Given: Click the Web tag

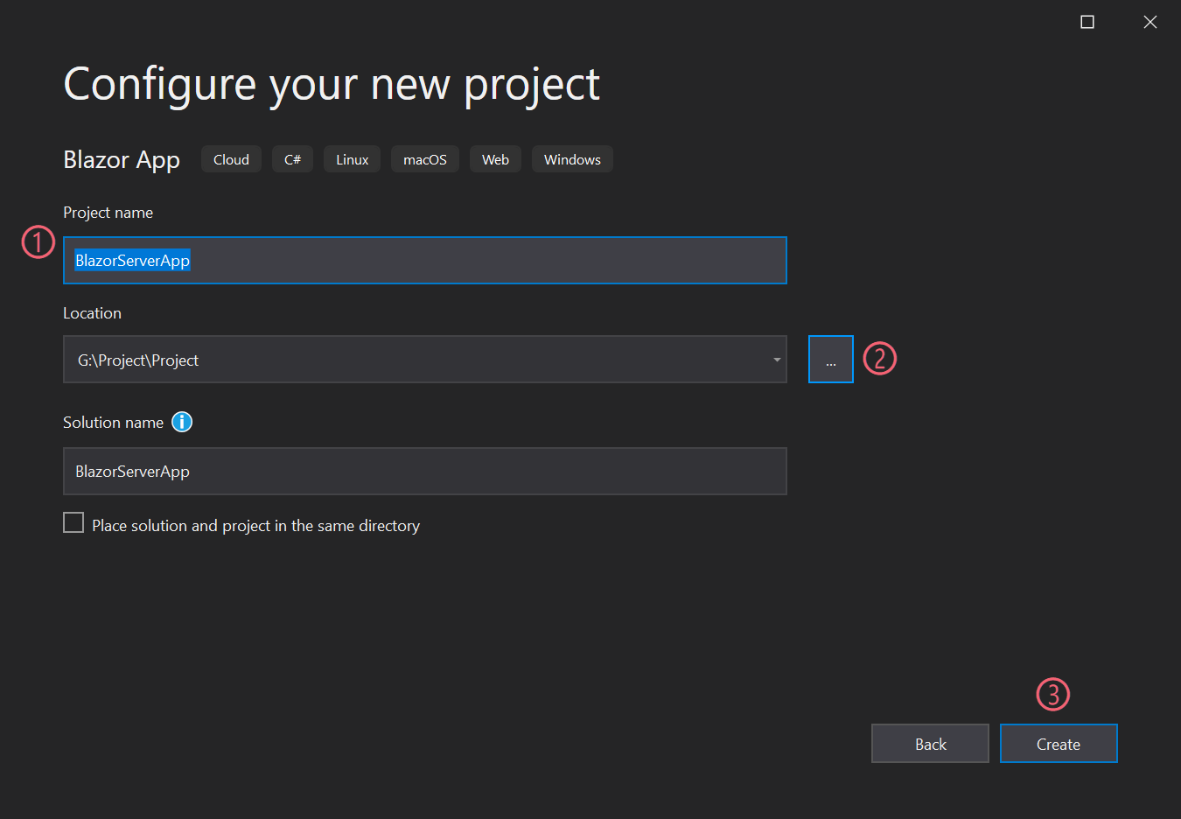Looking at the screenshot, I should pos(495,159).
